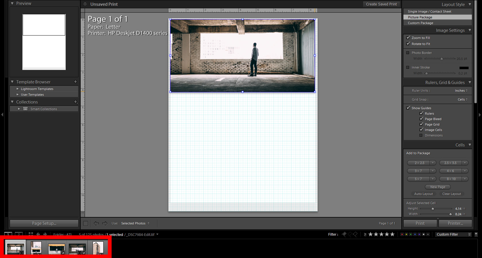Filter by the blue color label
The width and height of the screenshot is (482, 258).
click(x=415, y=234)
